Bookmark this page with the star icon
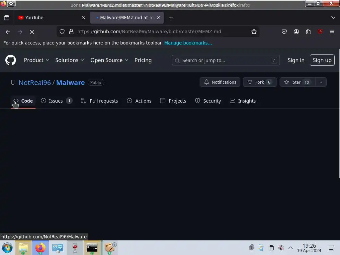 [254, 32]
